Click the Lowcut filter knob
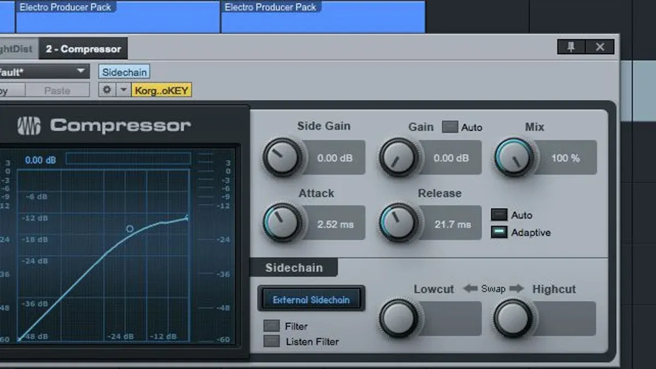This screenshot has width=656, height=369. tap(399, 318)
